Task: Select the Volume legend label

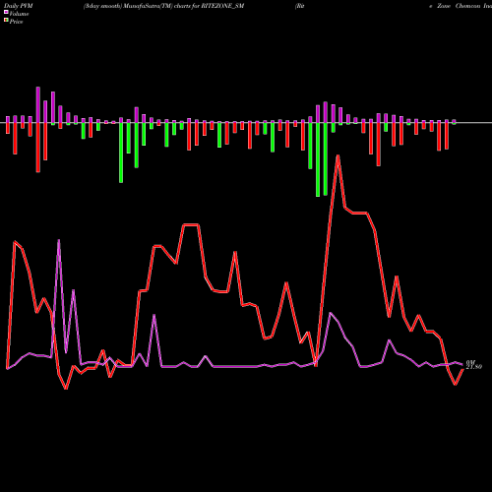Action: (19, 14)
